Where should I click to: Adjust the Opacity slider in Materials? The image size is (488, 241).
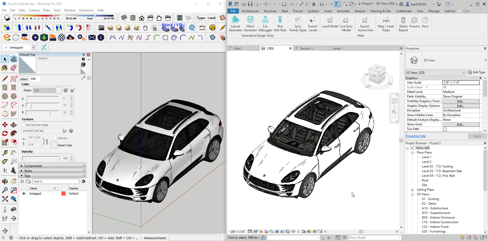tap(40, 158)
